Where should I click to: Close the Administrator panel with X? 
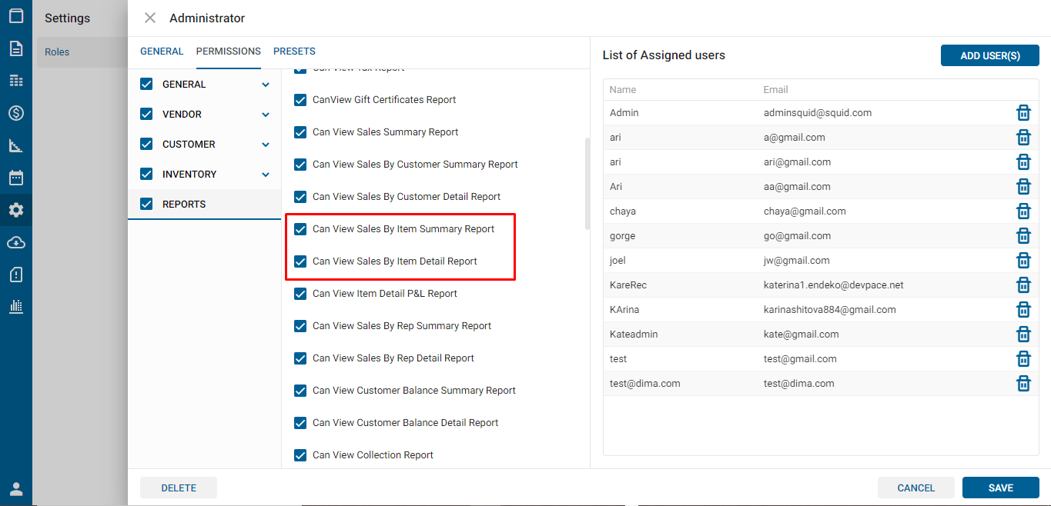click(150, 18)
